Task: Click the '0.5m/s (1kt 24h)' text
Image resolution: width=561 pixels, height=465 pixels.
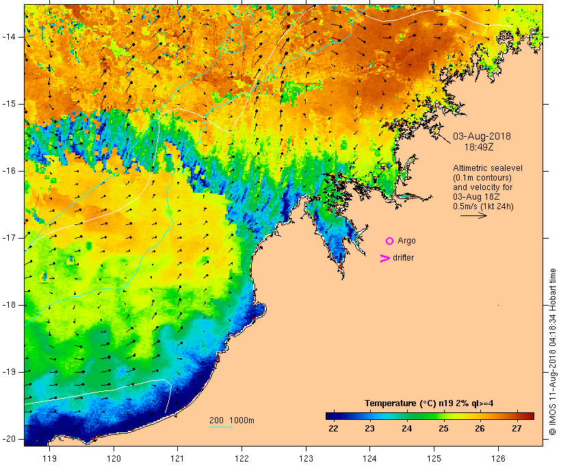Action: (484, 207)
